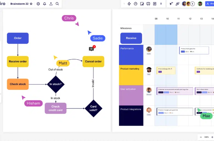Star the Brainstorm 22 board as favorite
214x141 pixels.
pos(31,4)
